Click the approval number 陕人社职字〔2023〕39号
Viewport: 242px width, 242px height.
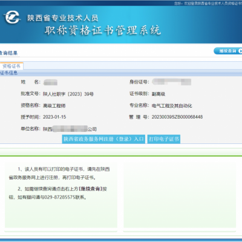(x=68, y=94)
